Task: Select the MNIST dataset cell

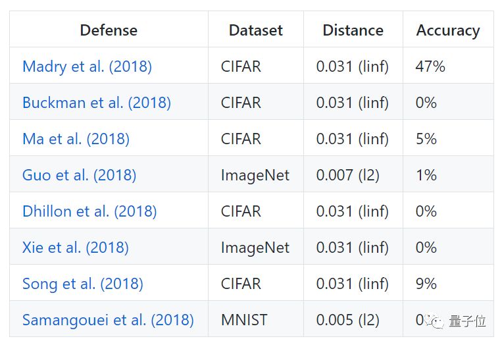Action: coord(244,320)
